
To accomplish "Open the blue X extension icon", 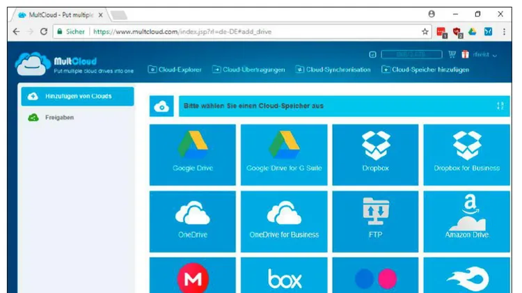I will 488,31.
